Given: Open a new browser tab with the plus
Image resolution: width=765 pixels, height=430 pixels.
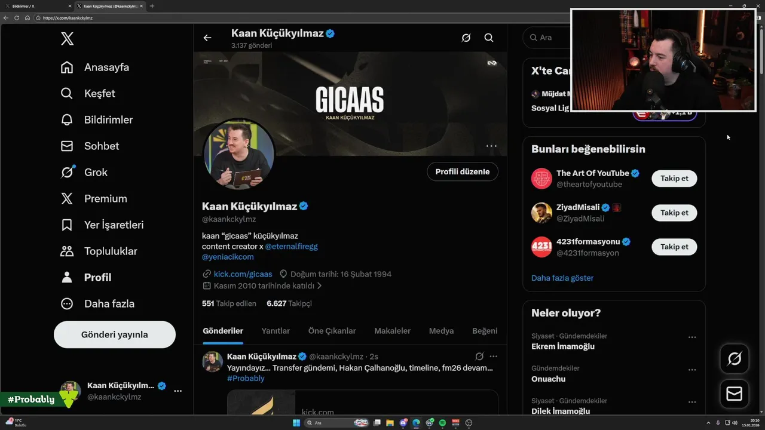Looking at the screenshot, I should point(152,6).
